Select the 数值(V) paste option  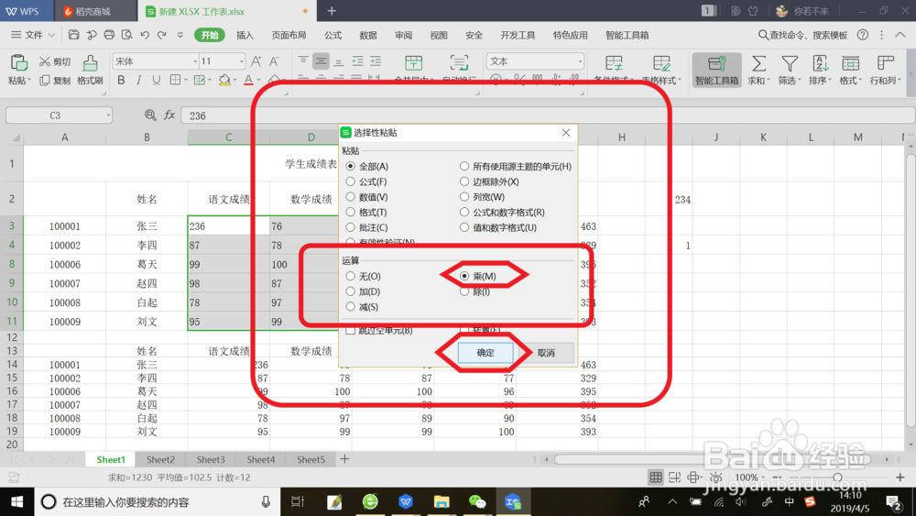[x=351, y=197]
